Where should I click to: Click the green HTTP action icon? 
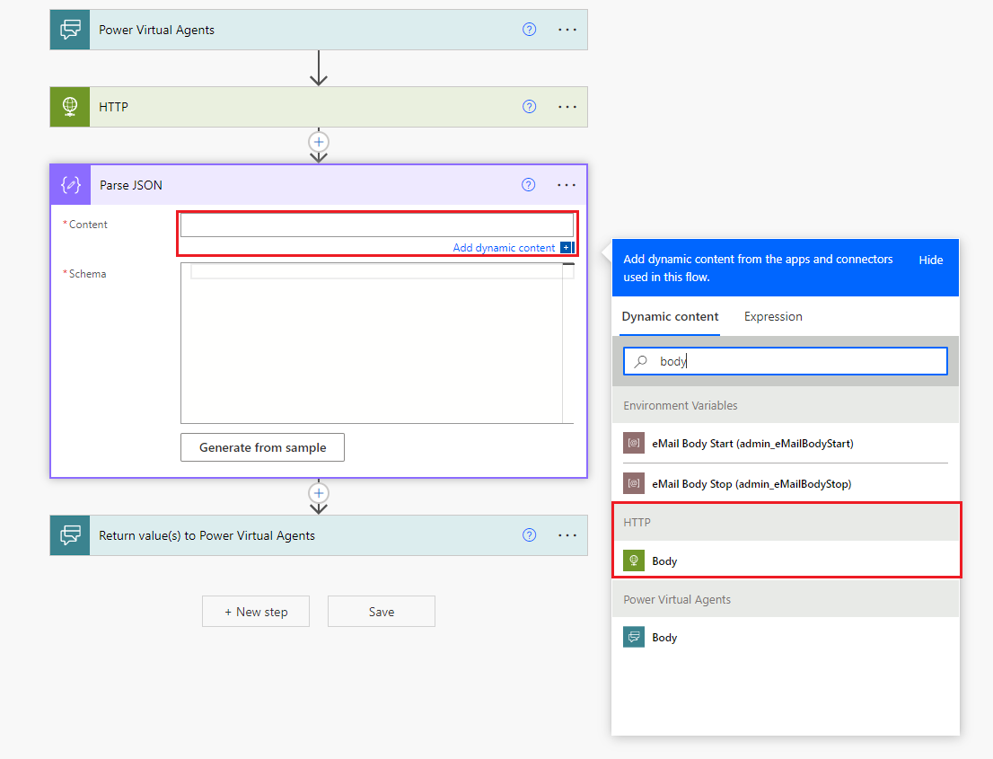[70, 107]
